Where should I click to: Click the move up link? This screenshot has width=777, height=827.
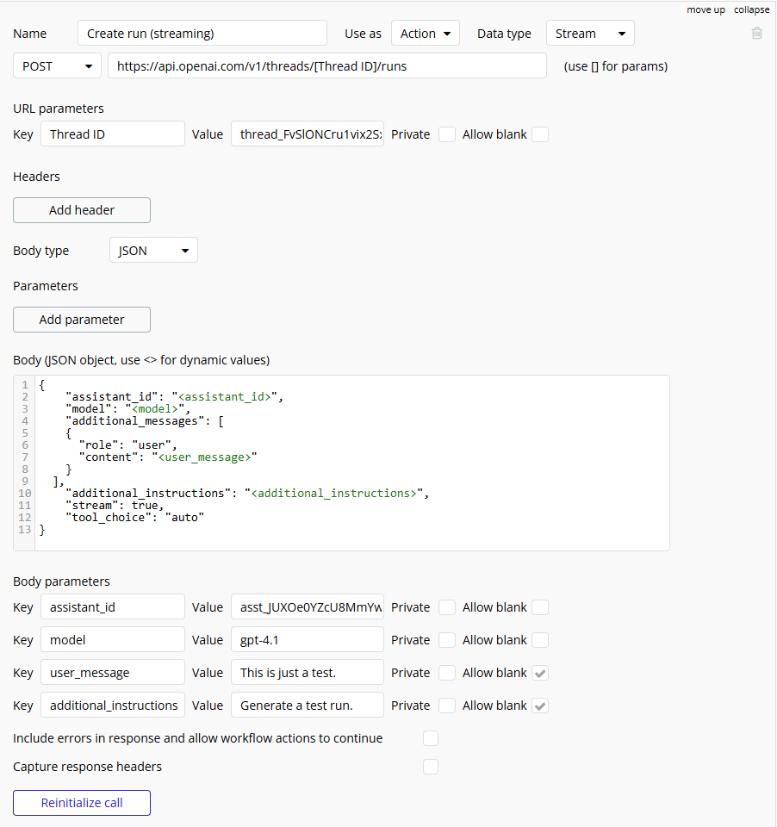click(706, 9)
